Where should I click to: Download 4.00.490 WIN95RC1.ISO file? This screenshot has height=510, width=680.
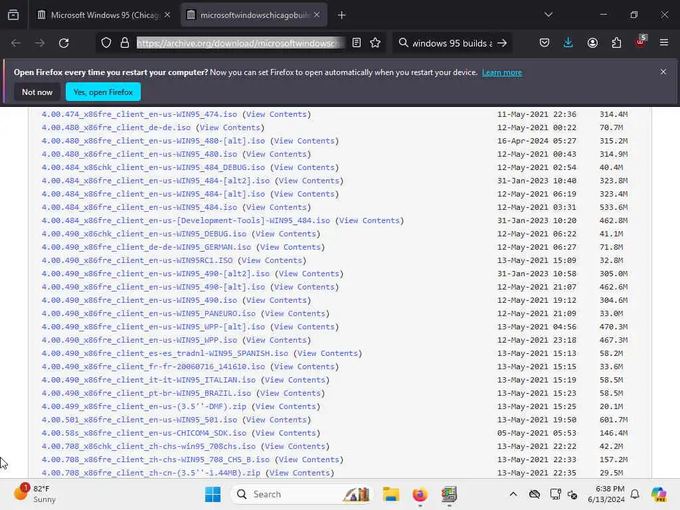coord(137,260)
